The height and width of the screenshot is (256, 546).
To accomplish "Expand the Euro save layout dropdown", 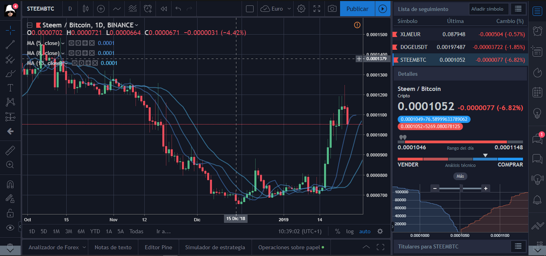I will point(289,9).
